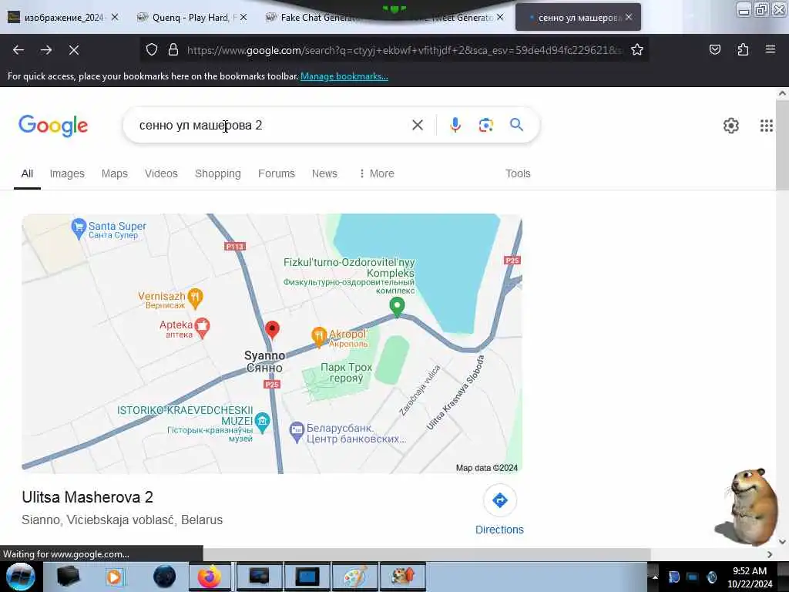789x592 pixels.
Task: Switch to Videos results tab
Action: 161,173
